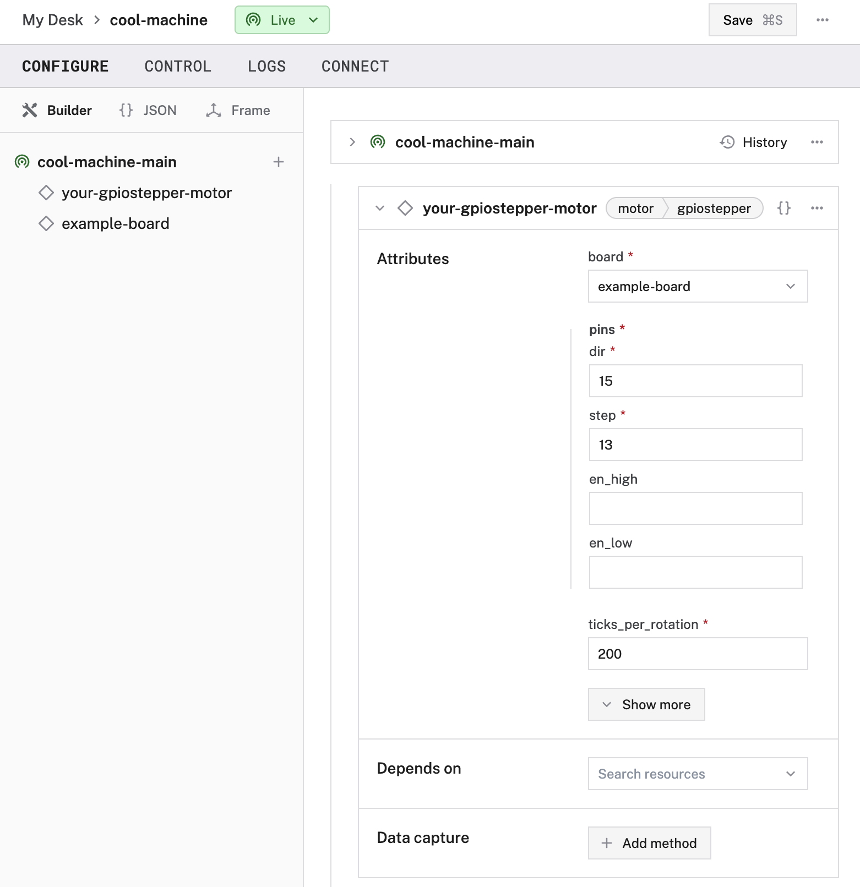Switch to JSON configuration mode
This screenshot has width=860, height=887.
coord(148,110)
